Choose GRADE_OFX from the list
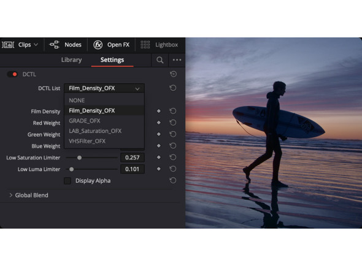 click(104, 121)
